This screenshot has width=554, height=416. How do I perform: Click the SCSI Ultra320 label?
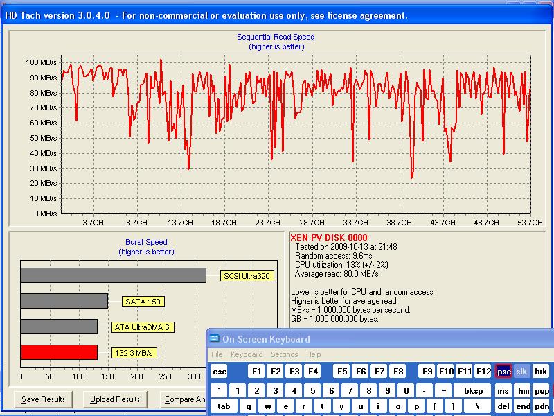247,276
